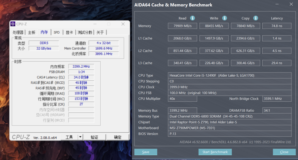The image size is (298, 160).
Task: Select the 内存 tab in CPU-Z
Action: coord(44,32)
